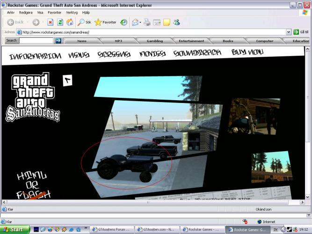Viewport: 312px width, 234px height.
Task: Go to the Home page icon
Action: pyautogui.click(x=70, y=22)
